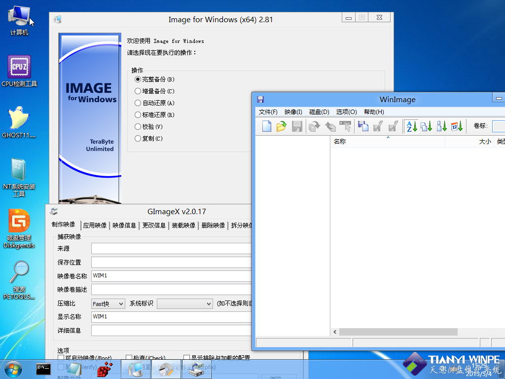The height and width of the screenshot is (379, 505).
Task: Open the Diskgenius 磁盘管理 desktop icon
Action: (x=19, y=229)
